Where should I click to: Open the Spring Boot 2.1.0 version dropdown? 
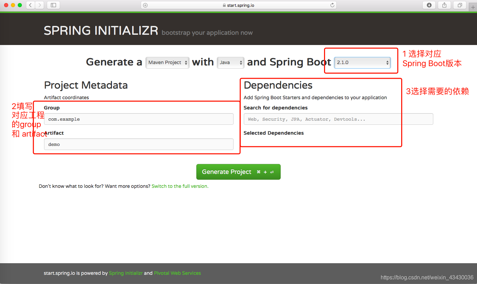[x=362, y=62]
